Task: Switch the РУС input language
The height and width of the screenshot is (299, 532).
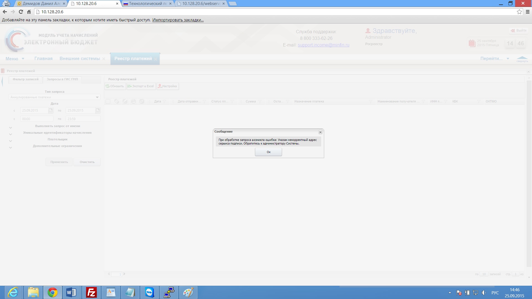Action: click(495, 293)
